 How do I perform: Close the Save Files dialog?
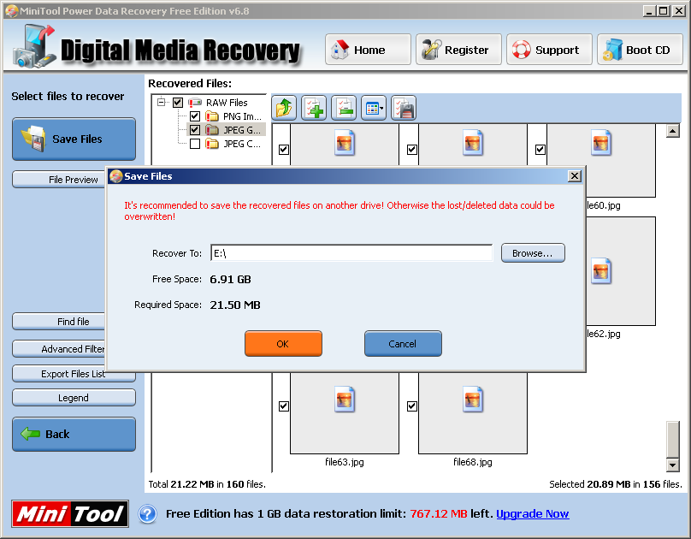coord(574,176)
